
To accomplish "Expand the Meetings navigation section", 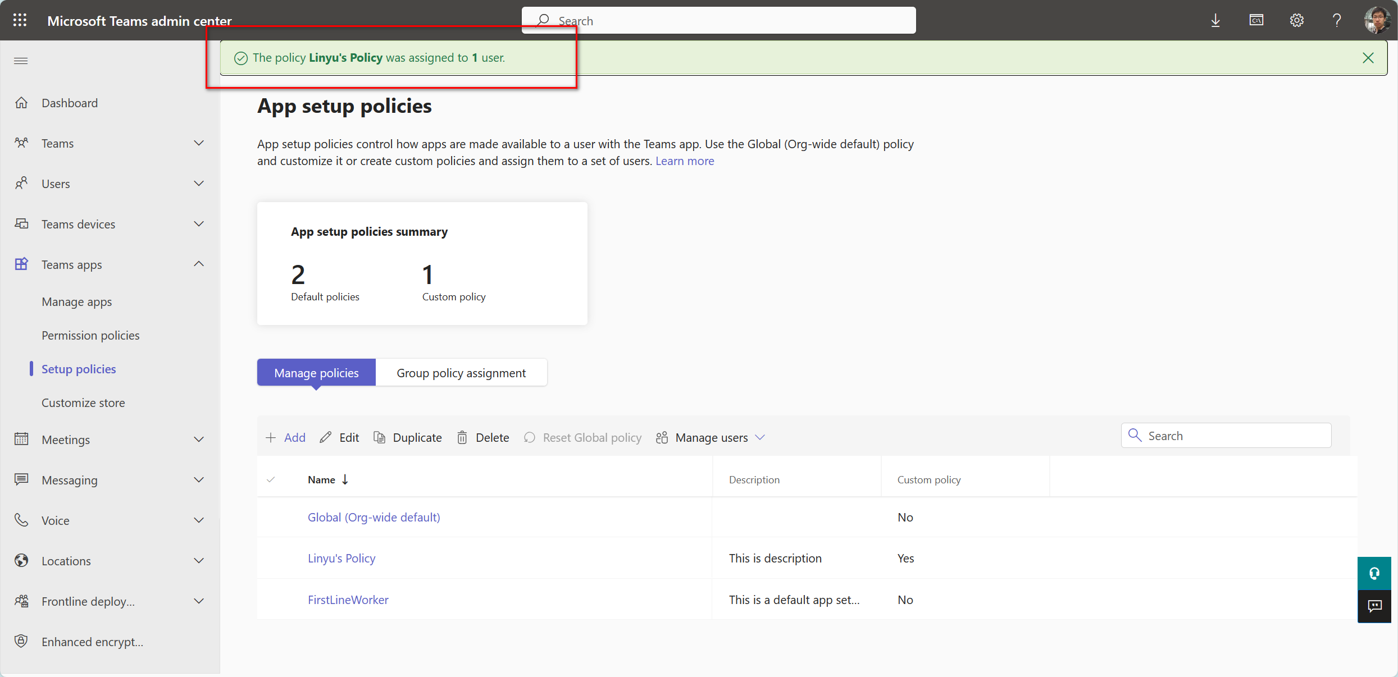I will [198, 440].
